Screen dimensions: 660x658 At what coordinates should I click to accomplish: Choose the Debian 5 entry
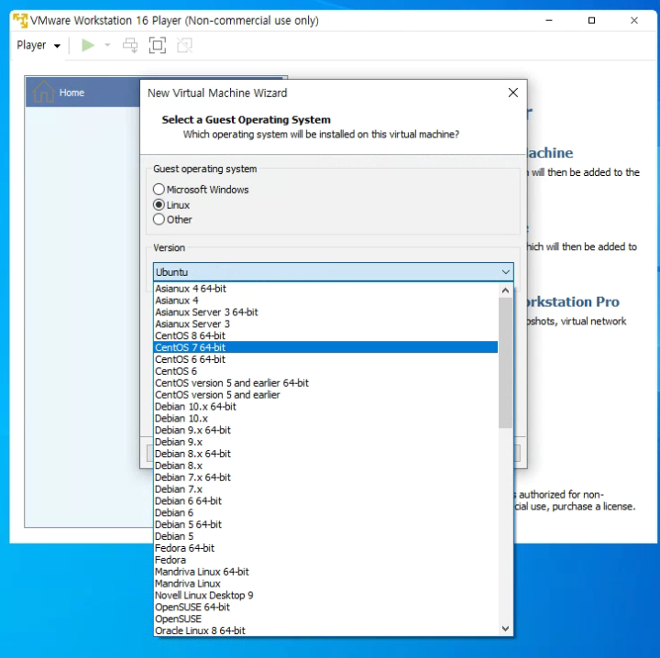coord(325,536)
